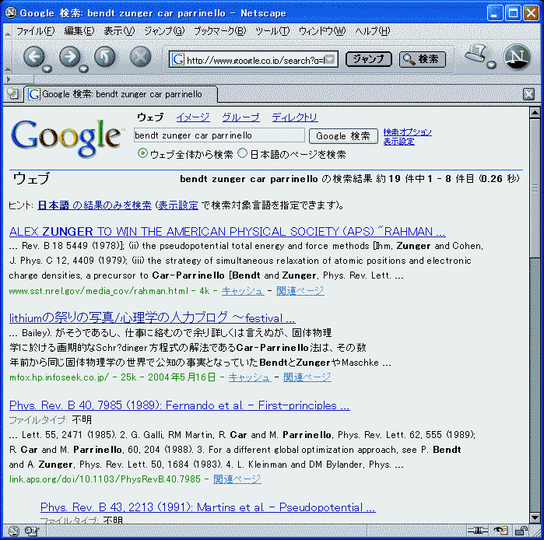Open the Forward button history dropdown arrow
The image size is (544, 540).
pos(85,67)
